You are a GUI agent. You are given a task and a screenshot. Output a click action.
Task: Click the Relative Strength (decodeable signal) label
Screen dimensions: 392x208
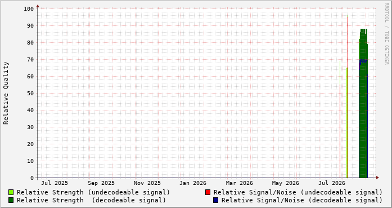(x=91, y=200)
